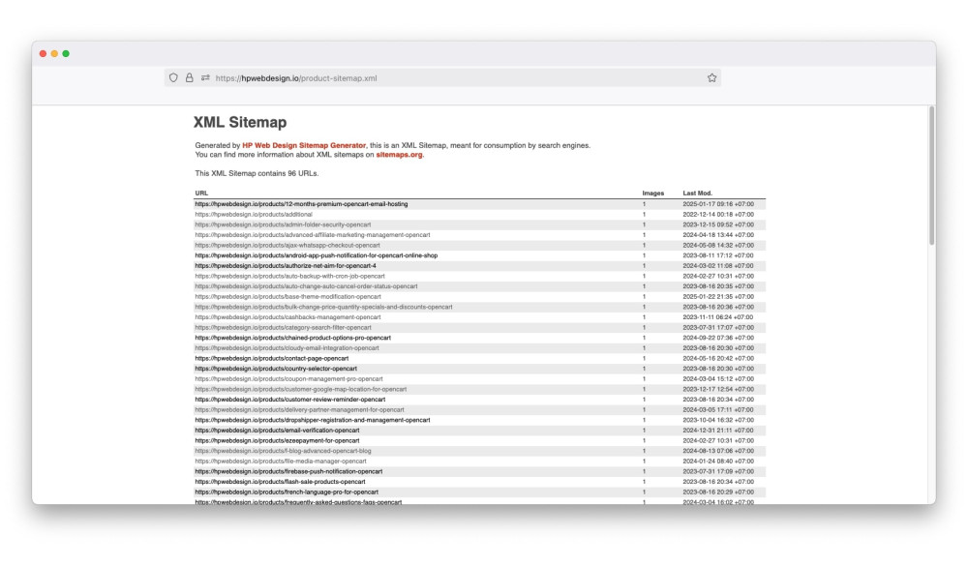Open the sitemaps.org link

point(399,154)
